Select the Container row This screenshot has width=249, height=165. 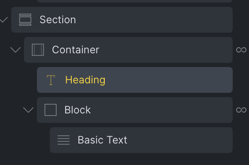click(x=128, y=50)
